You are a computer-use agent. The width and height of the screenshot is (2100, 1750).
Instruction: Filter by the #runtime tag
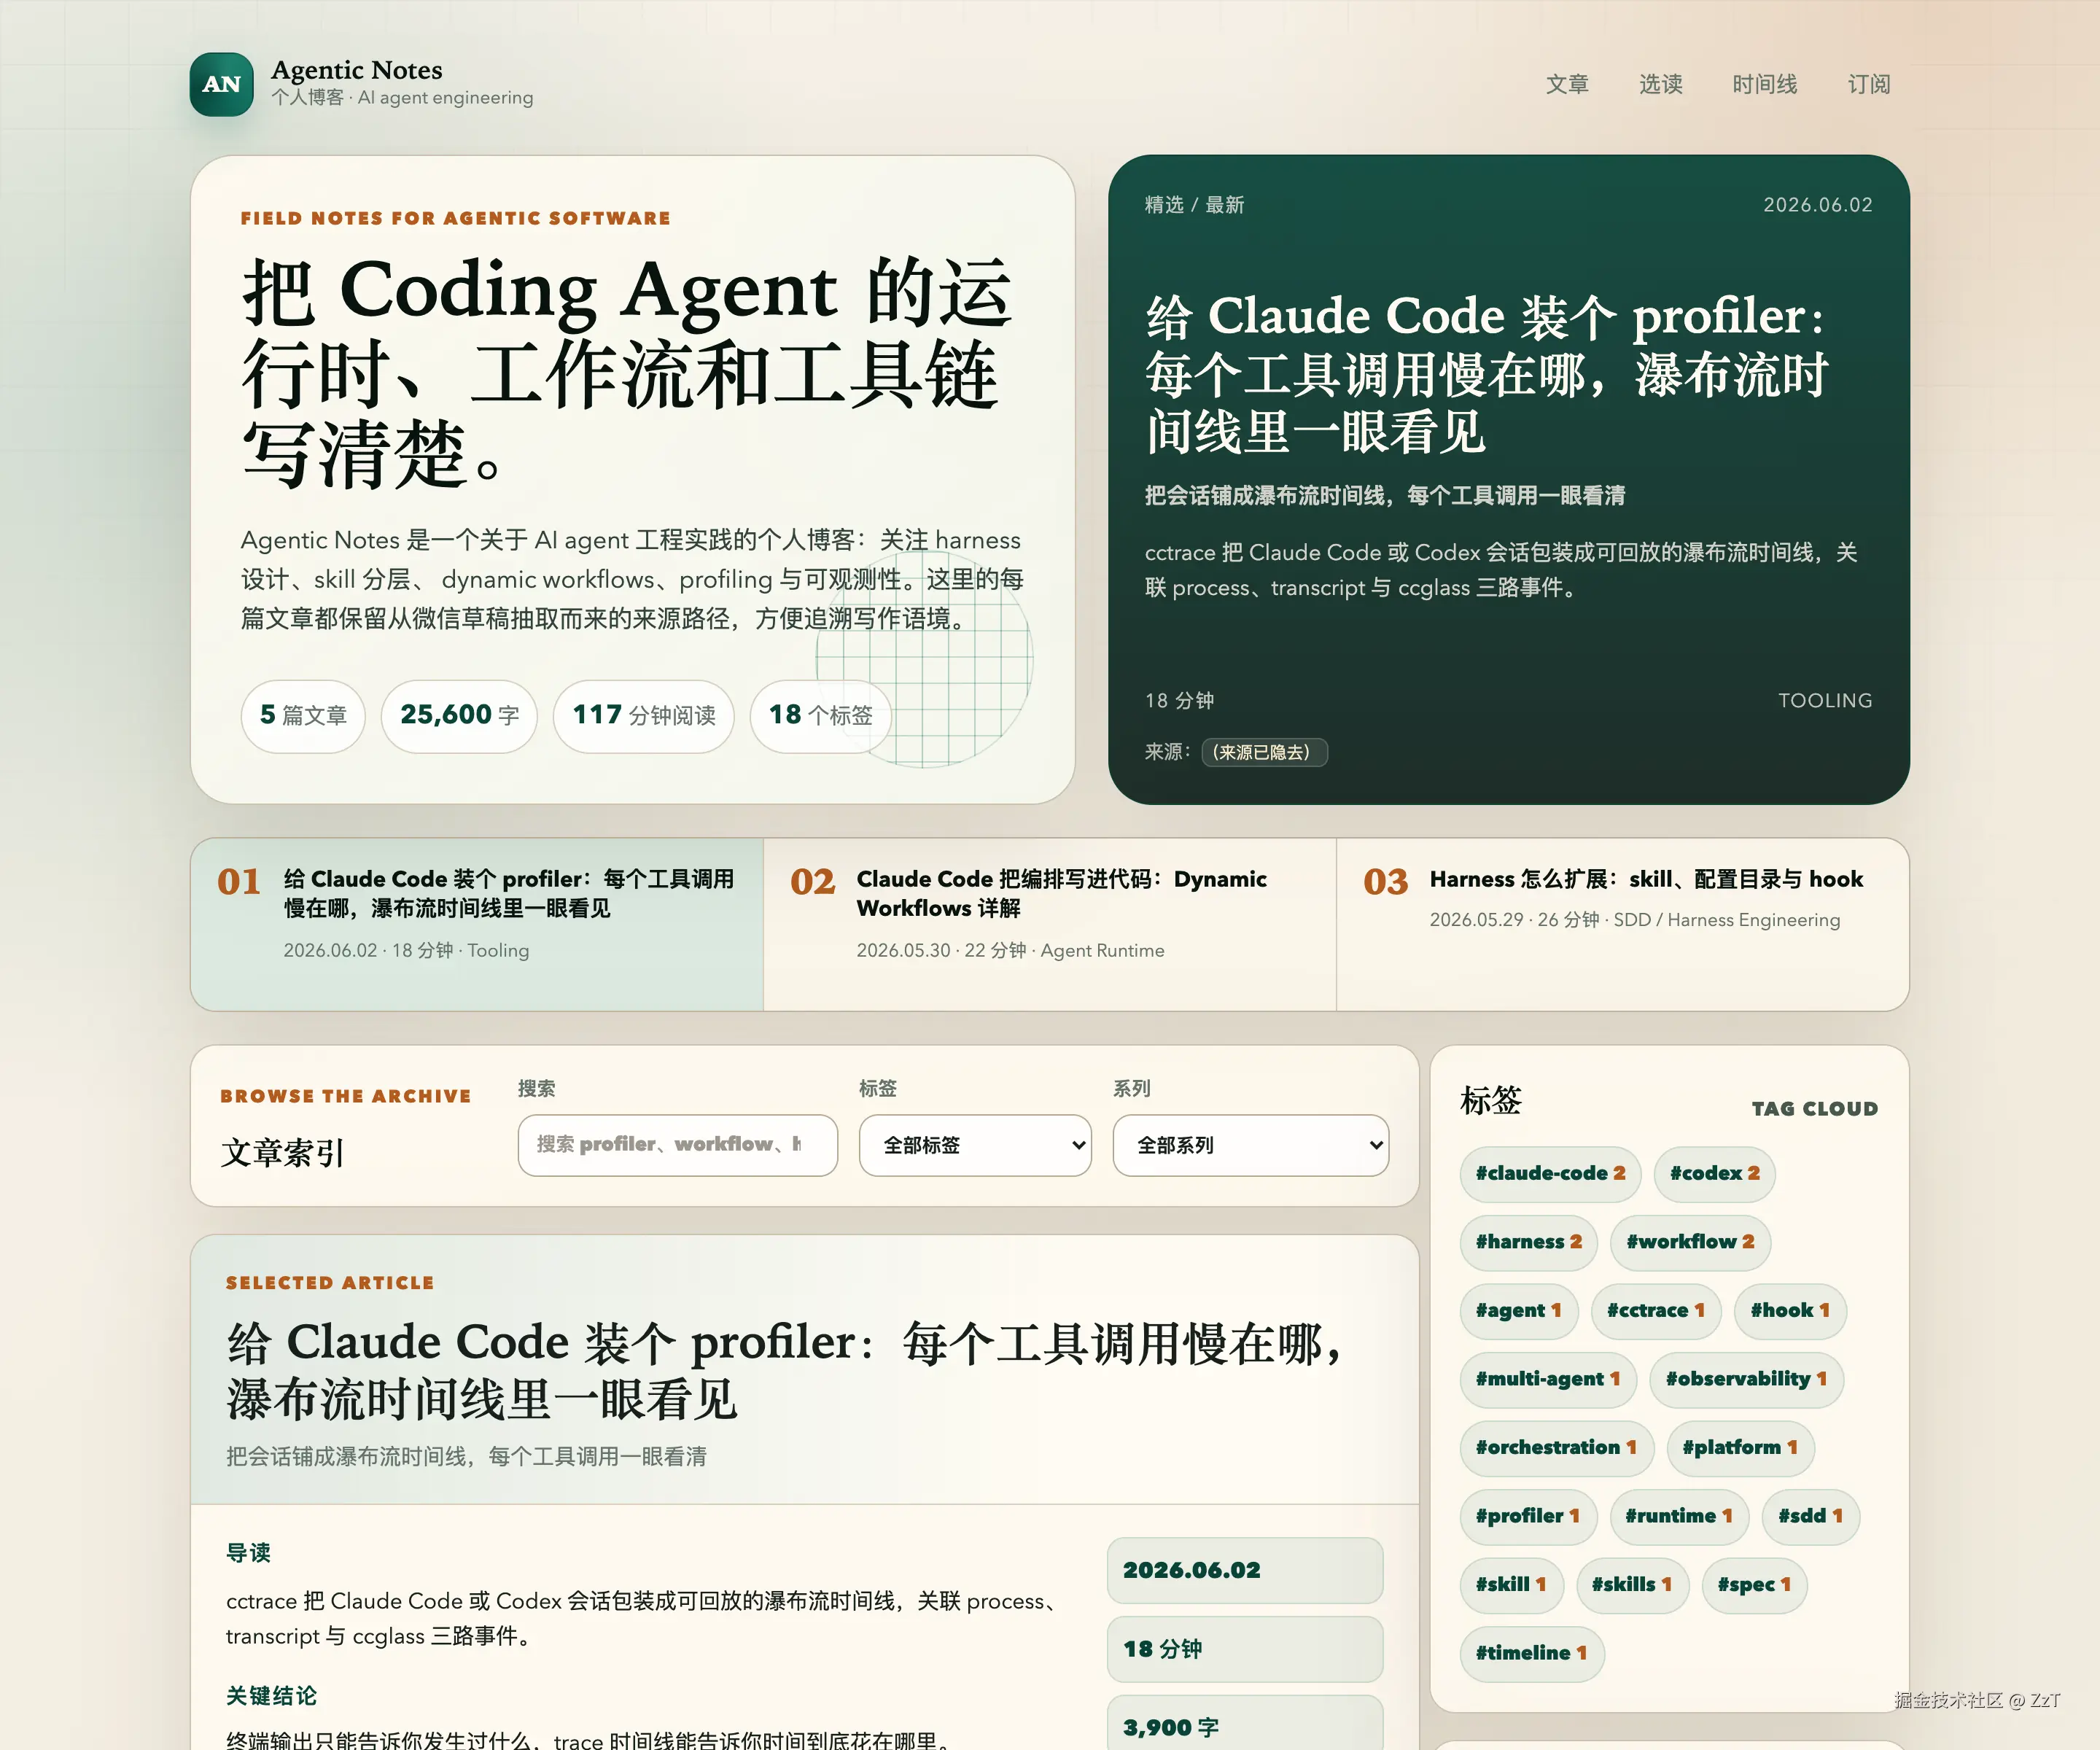(1678, 1516)
